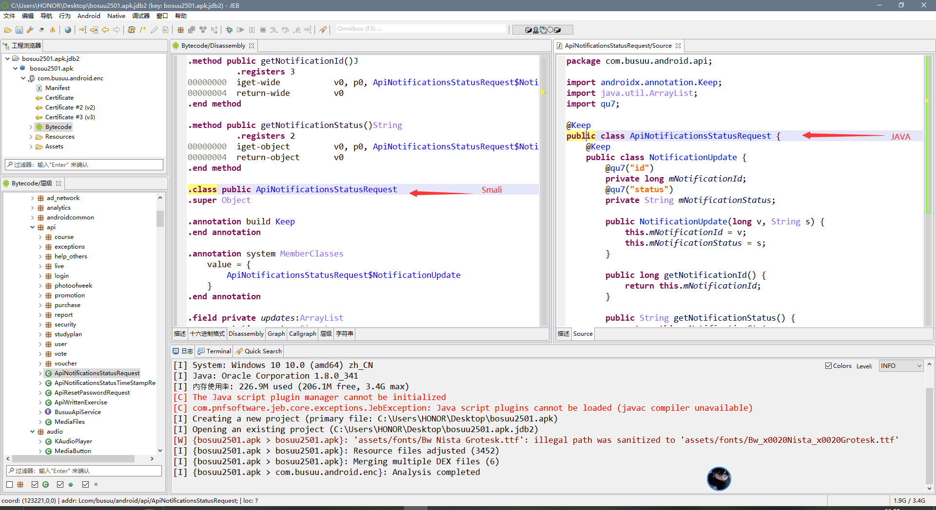Click the Forward navigation arrow

[x=117, y=30]
